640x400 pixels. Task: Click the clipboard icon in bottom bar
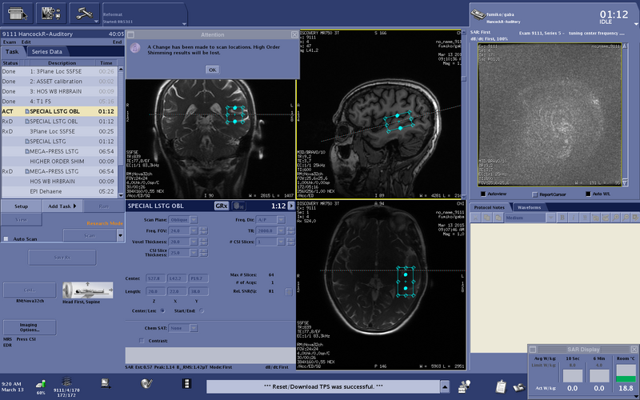(501, 386)
